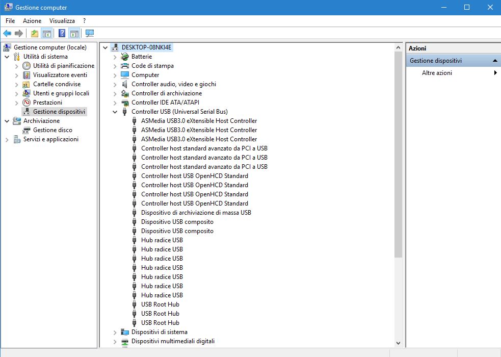Click the Dispositivi di sistema icon
501x357 pixels.
coord(124,332)
